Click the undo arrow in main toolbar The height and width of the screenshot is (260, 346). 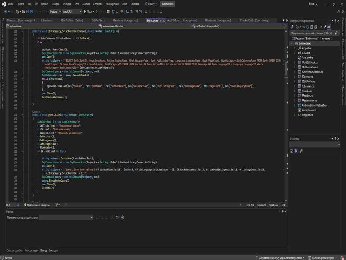(x=36, y=12)
